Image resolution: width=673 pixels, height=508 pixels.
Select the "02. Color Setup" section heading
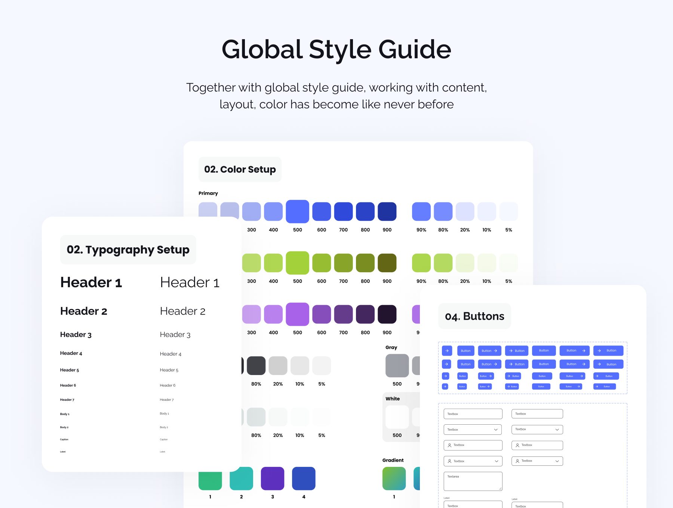[240, 170]
